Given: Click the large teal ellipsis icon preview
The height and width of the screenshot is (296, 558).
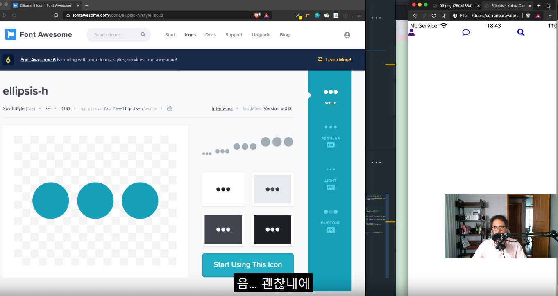Looking at the screenshot, I should point(95,201).
